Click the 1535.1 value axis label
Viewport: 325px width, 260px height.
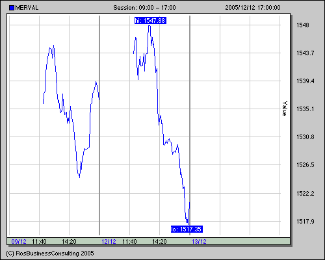pos(305,109)
